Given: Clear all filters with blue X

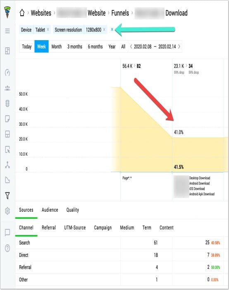Looking at the screenshot, I should pyautogui.click(x=112, y=29).
